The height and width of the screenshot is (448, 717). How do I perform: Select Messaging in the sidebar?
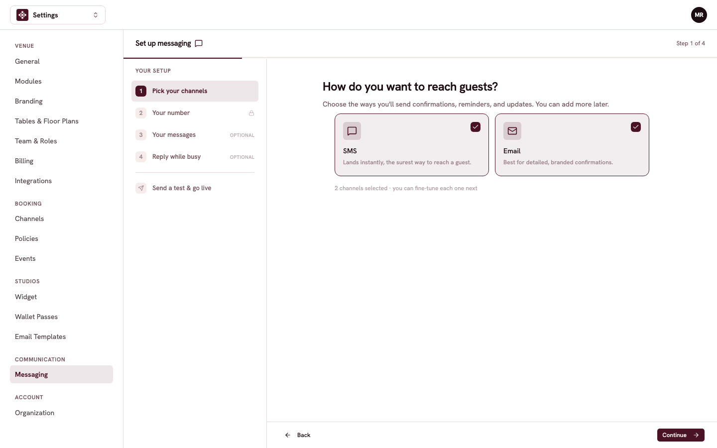click(61, 374)
